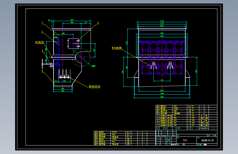Click the B4 B3 B2 B1 callout text

click(94, 86)
